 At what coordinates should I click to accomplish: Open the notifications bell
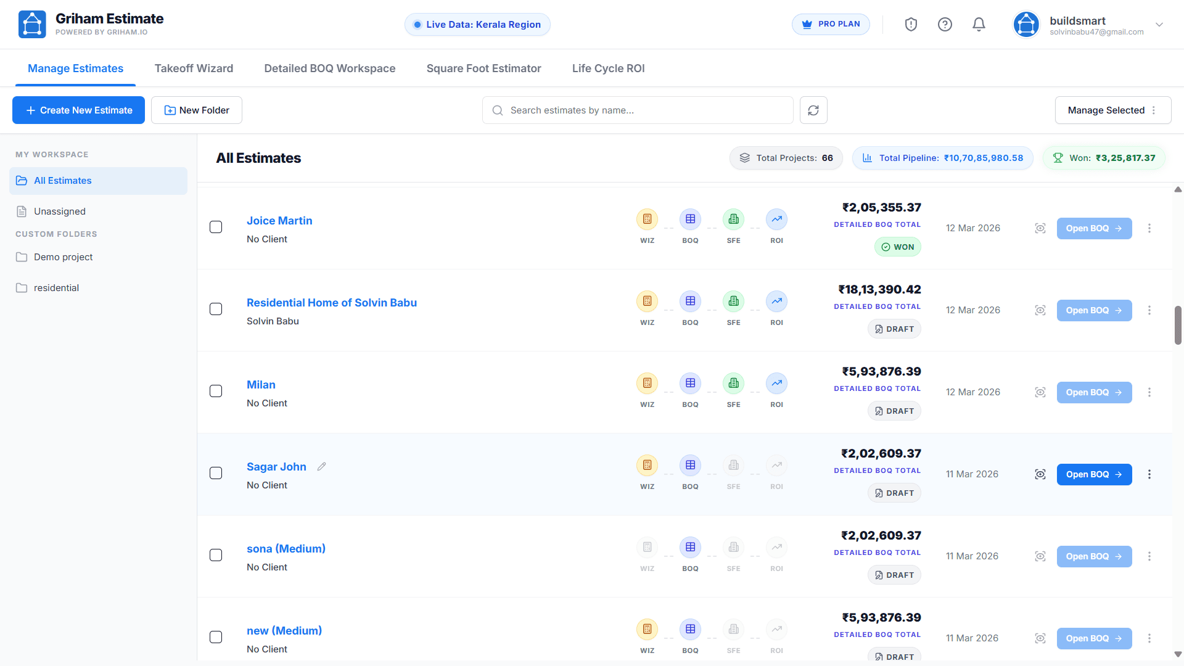point(979,25)
